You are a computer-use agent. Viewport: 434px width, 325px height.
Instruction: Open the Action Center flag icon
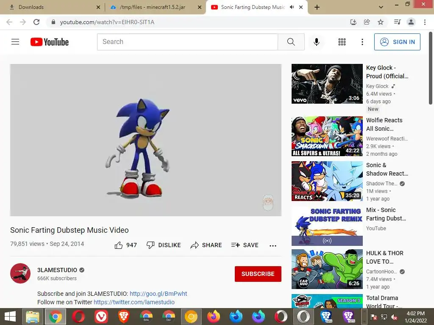(x=374, y=317)
